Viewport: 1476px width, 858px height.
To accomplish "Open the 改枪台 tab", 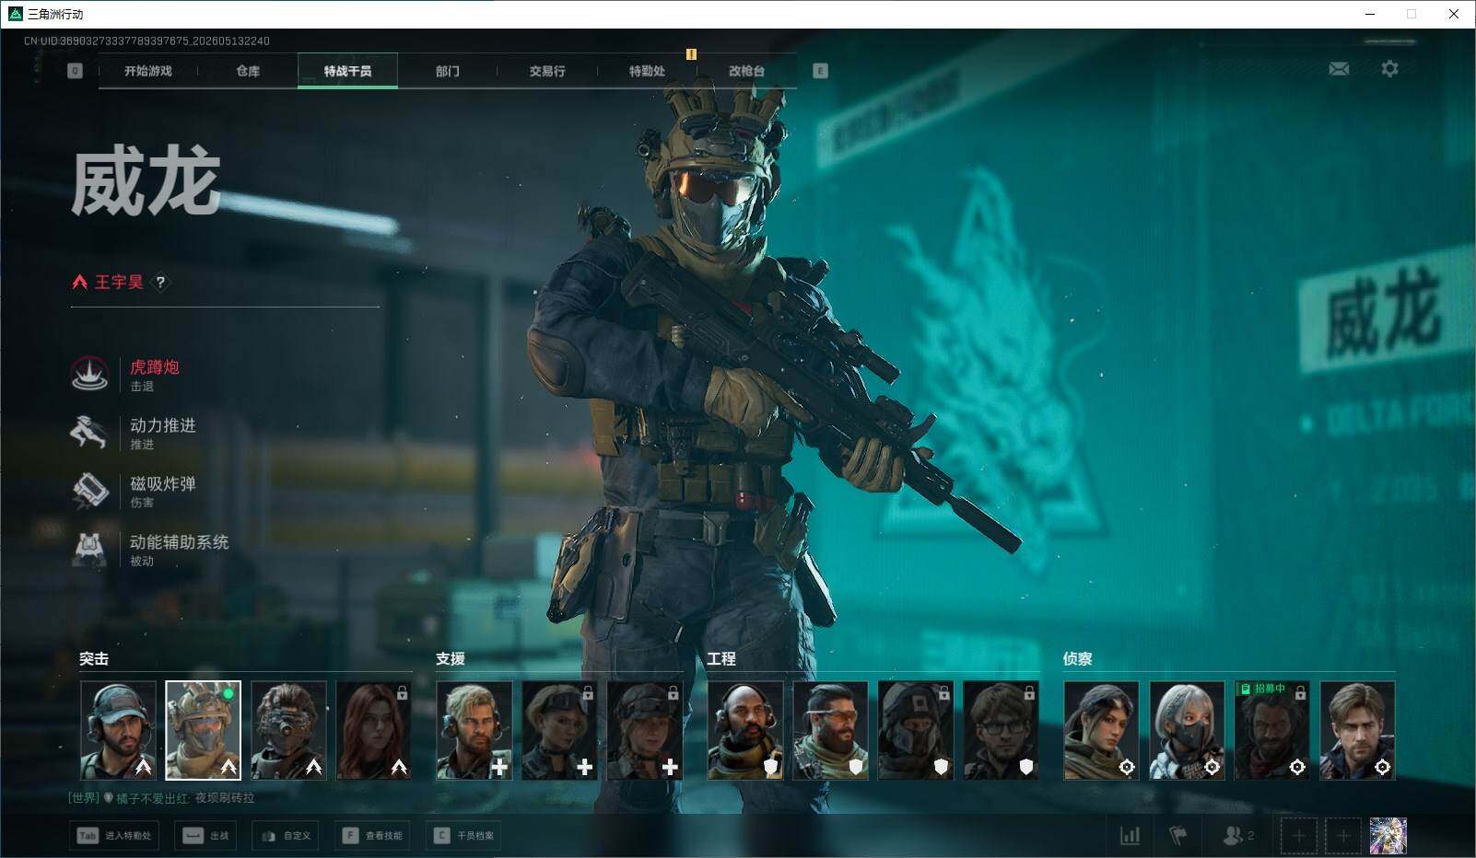I will click(746, 71).
